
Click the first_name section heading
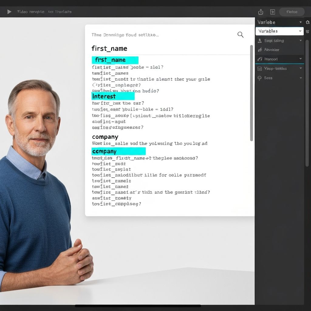(109, 49)
